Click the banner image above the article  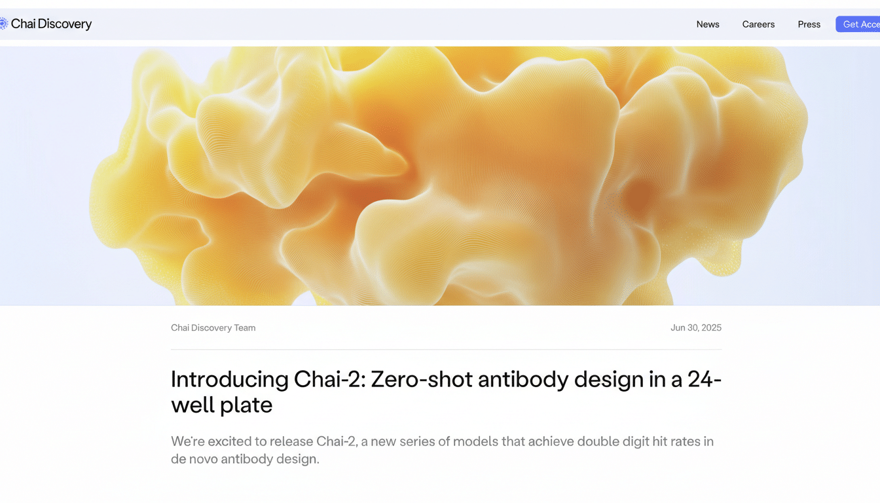point(440,174)
